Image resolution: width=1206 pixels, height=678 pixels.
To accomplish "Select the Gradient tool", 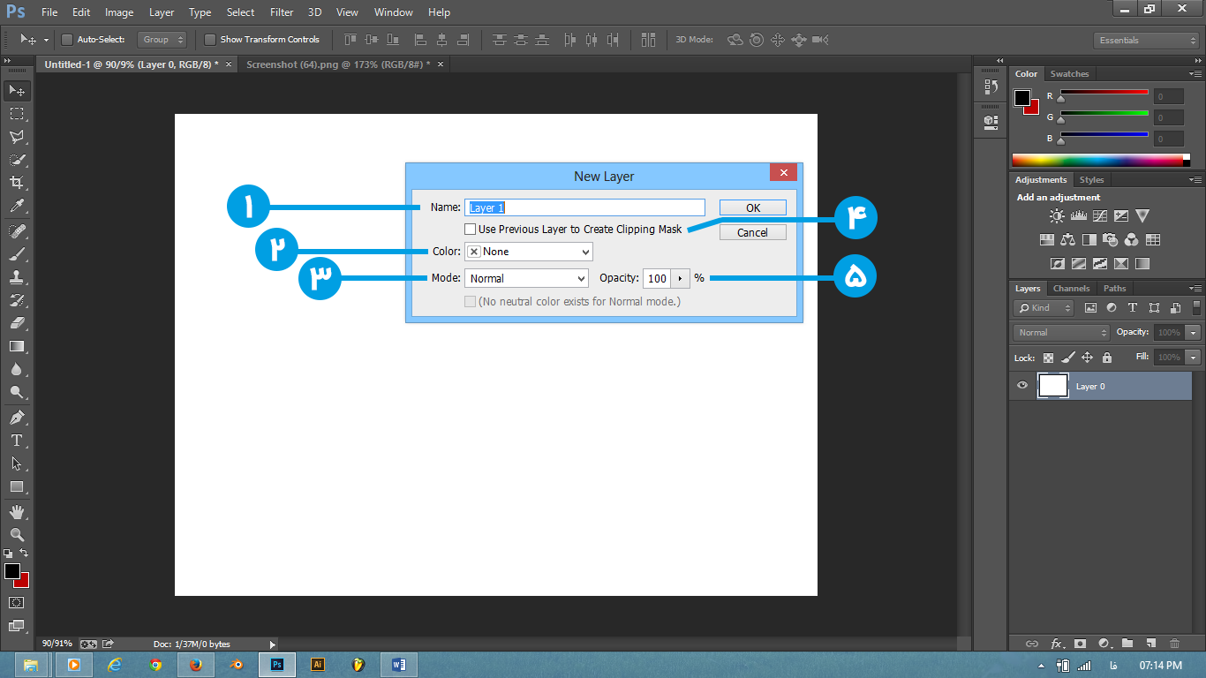I will (x=17, y=346).
